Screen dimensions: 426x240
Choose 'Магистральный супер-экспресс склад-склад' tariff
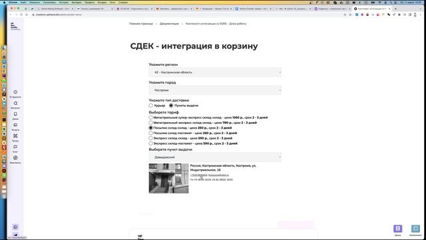click(x=151, y=117)
